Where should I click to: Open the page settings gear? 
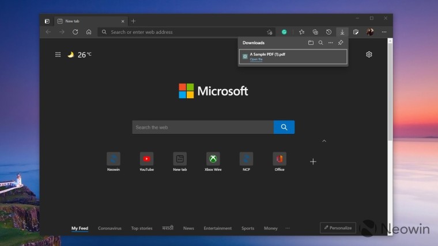(x=369, y=55)
